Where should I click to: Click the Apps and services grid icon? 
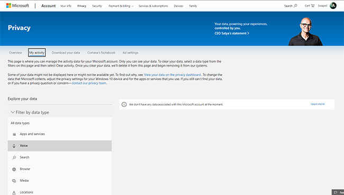pyautogui.click(x=14, y=134)
